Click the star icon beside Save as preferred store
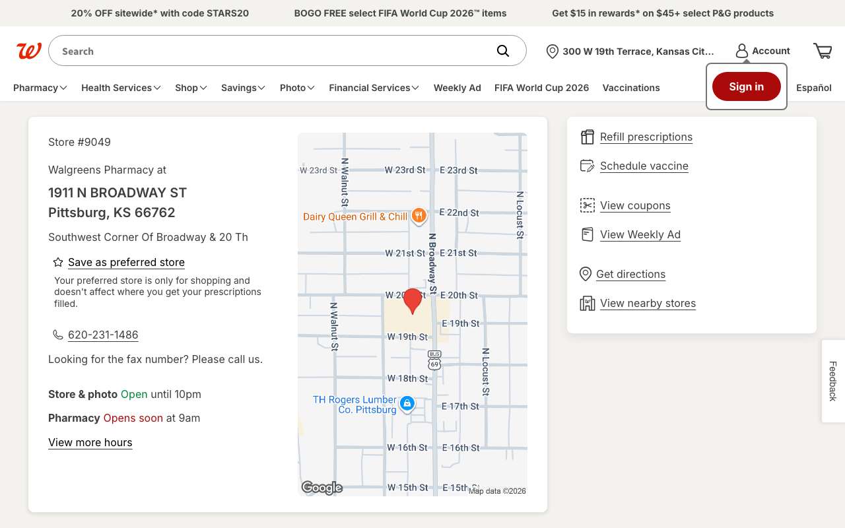Screen dimensions: 845x528 (58, 262)
